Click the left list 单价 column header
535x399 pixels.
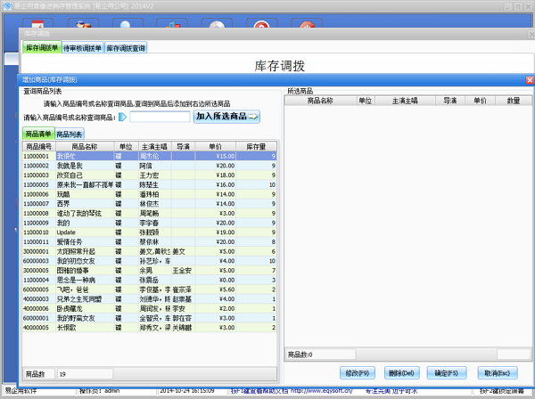(x=215, y=147)
